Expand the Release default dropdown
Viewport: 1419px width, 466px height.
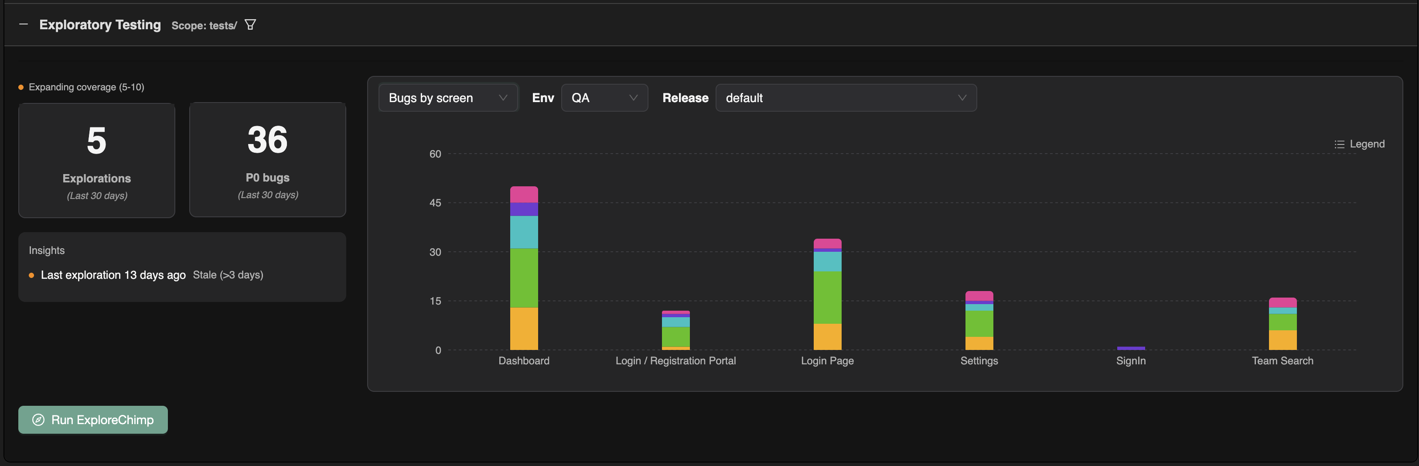pyautogui.click(x=845, y=98)
